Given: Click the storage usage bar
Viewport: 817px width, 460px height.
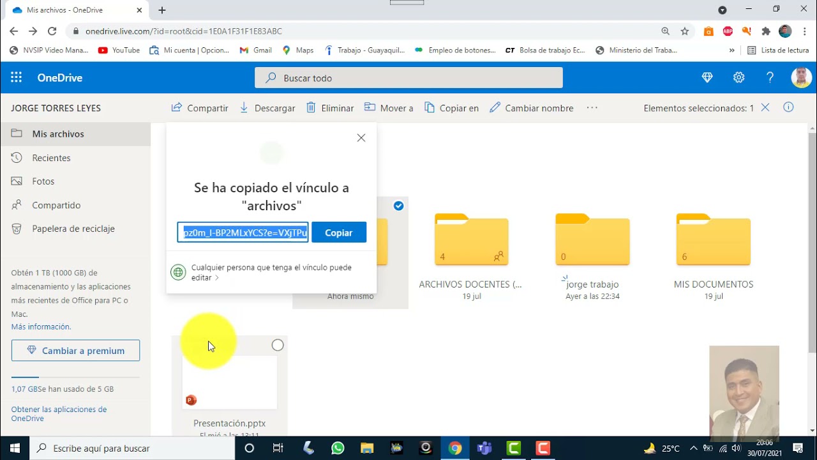Looking at the screenshot, I should pos(75,377).
